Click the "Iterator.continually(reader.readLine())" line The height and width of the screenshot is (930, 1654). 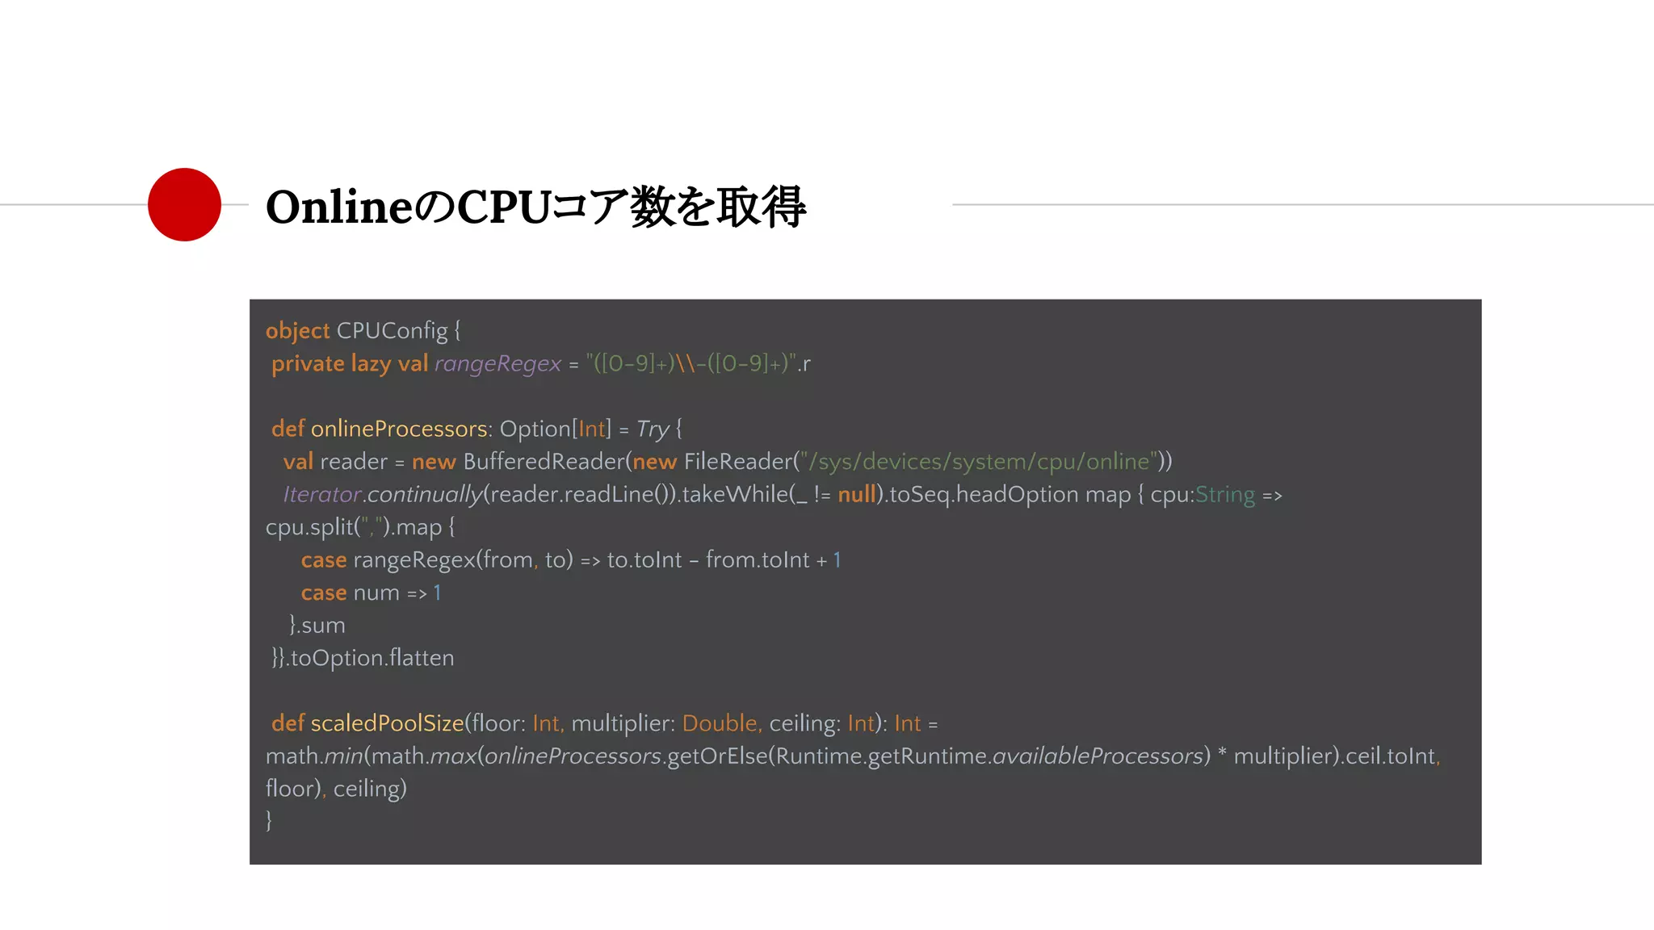coord(783,495)
